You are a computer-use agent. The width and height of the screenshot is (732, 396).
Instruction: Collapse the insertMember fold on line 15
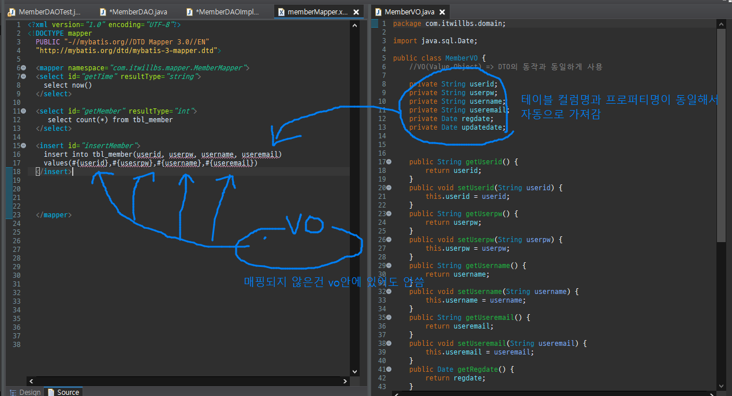(24, 146)
